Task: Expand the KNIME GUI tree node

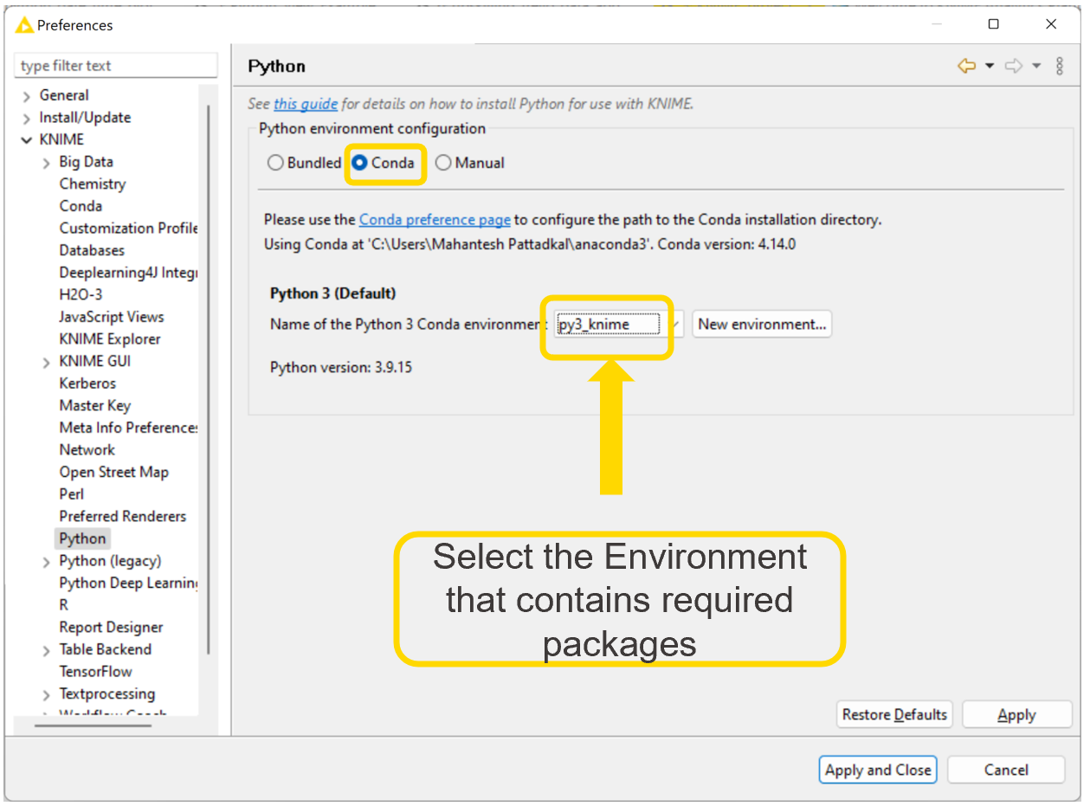Action: 47,362
